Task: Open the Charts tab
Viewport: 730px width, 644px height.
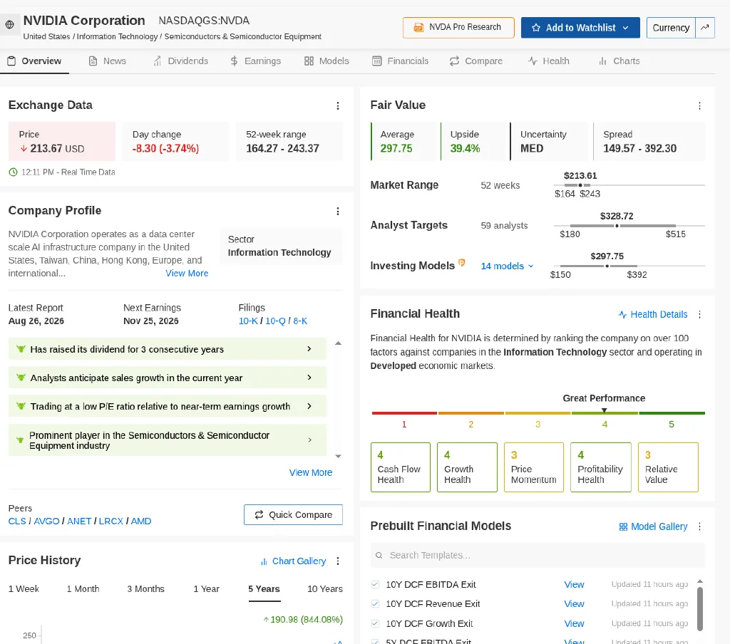Action: (620, 61)
